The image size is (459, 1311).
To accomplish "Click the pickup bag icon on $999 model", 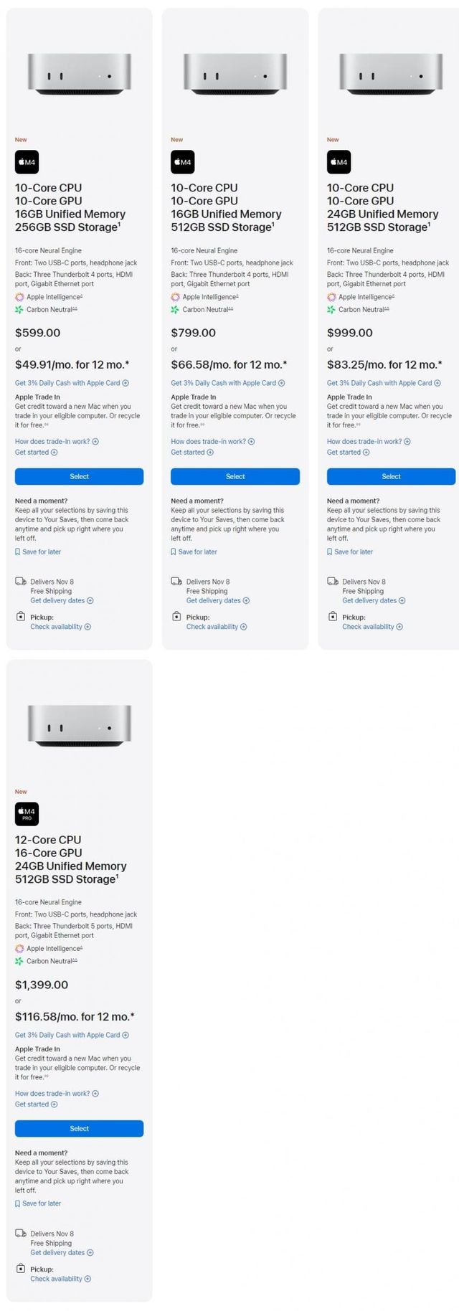I will tap(332, 617).
